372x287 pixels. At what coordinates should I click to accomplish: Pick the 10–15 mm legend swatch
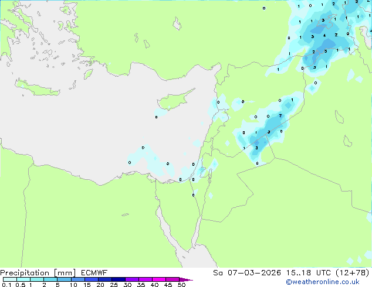pyautogui.click(x=77, y=279)
